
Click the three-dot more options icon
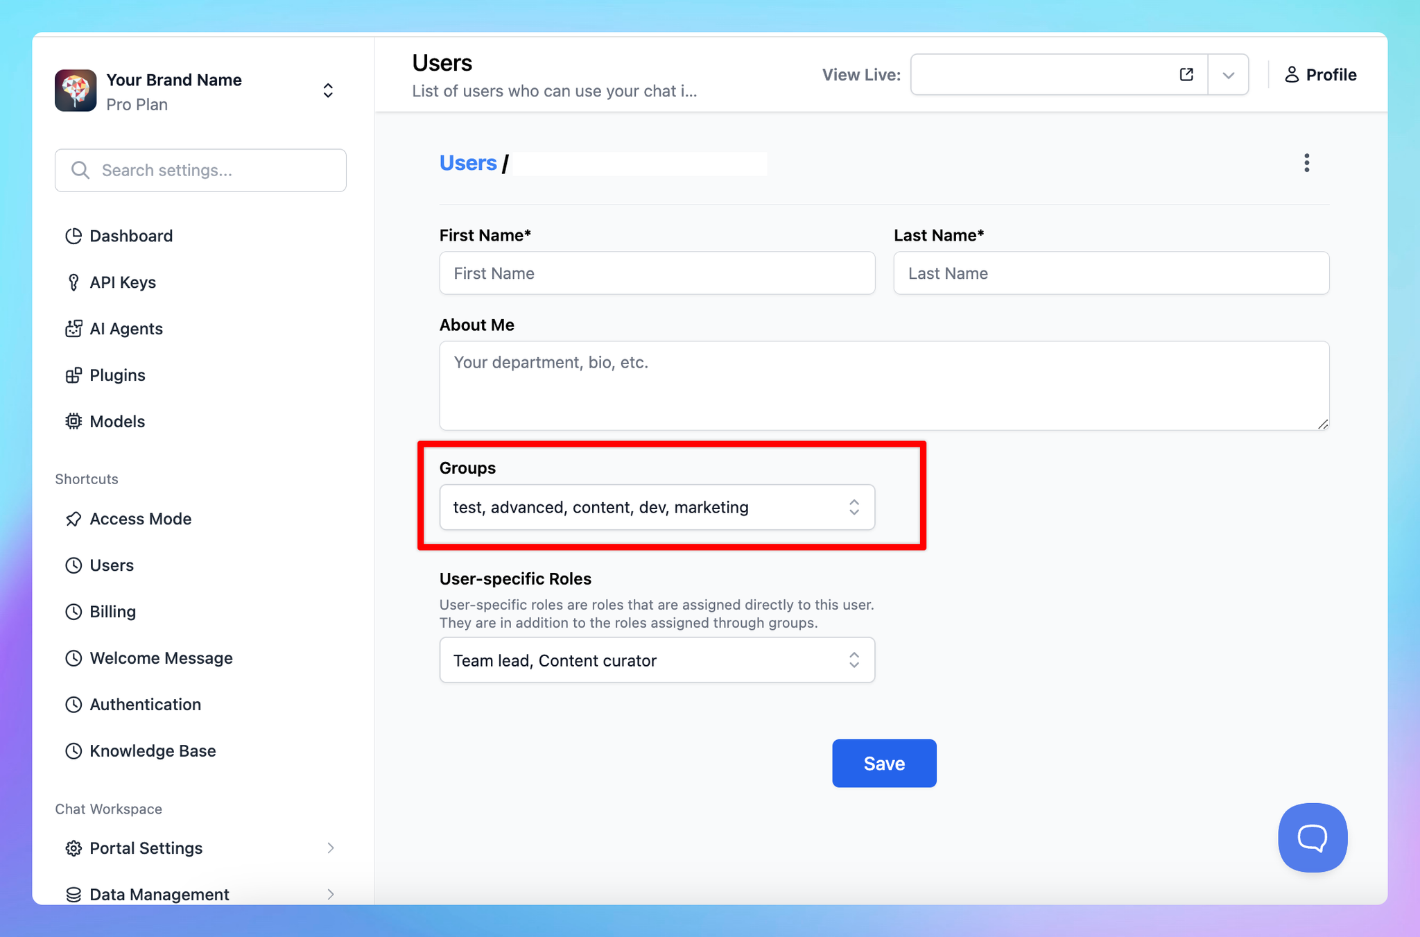pos(1306,163)
